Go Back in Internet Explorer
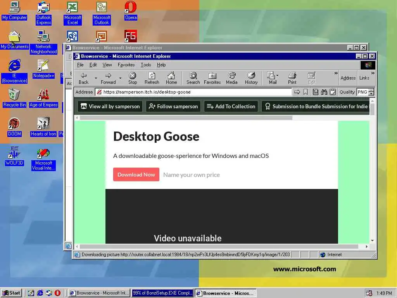 (x=84, y=78)
